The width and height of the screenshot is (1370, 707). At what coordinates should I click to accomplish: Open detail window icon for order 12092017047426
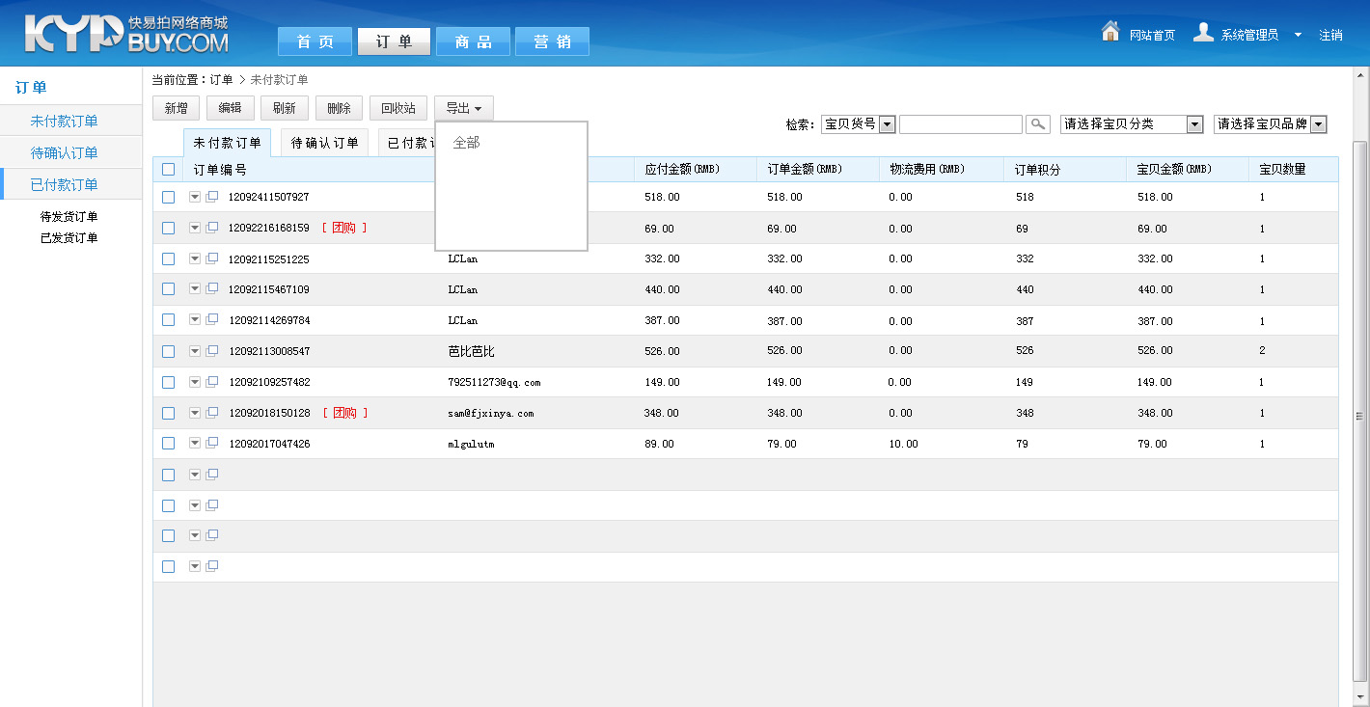tap(212, 443)
